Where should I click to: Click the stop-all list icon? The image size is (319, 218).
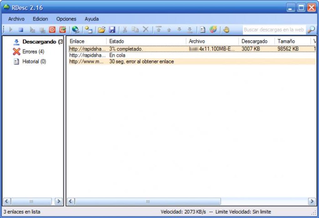(42, 30)
